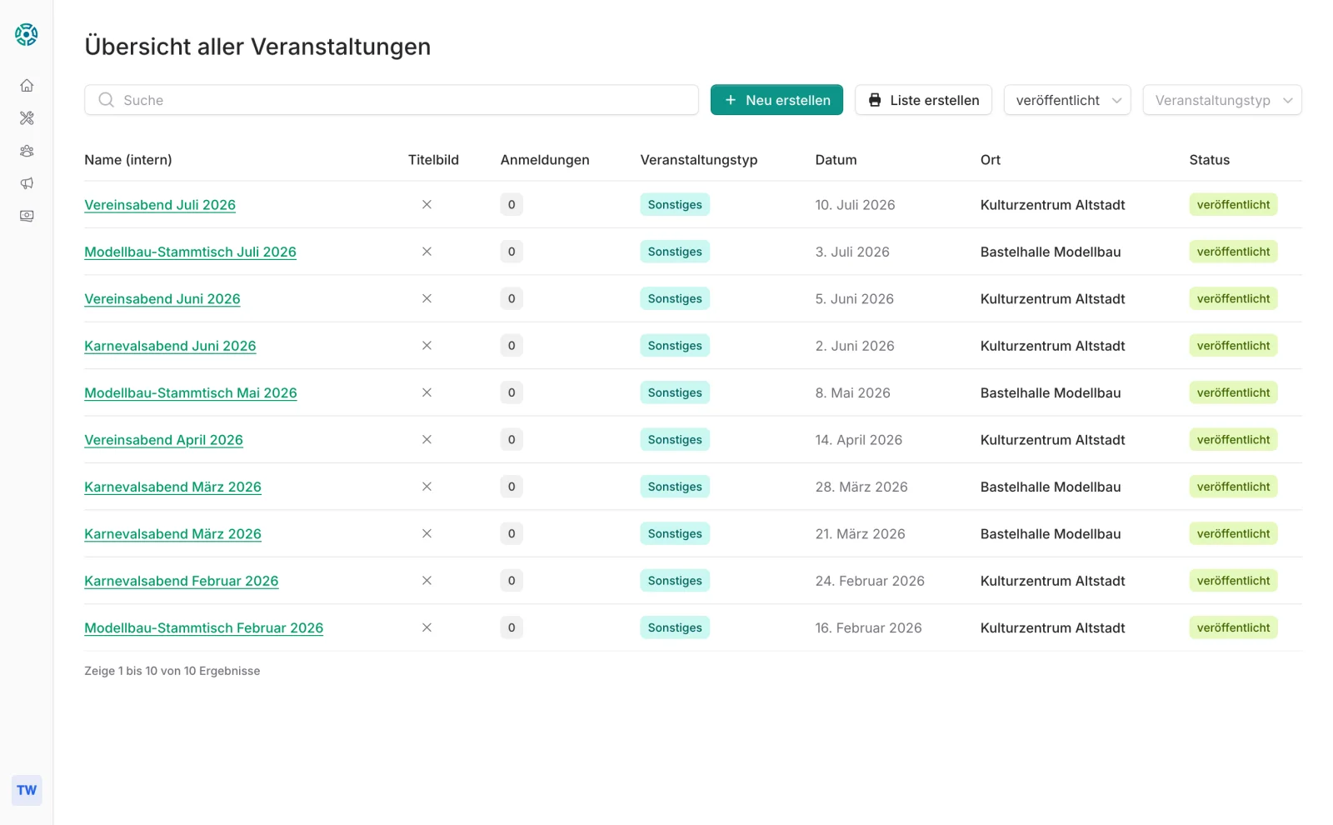Viewport: 1333px width, 825px height.
Task: Click Name (intern) column header
Action: pyautogui.click(x=128, y=160)
